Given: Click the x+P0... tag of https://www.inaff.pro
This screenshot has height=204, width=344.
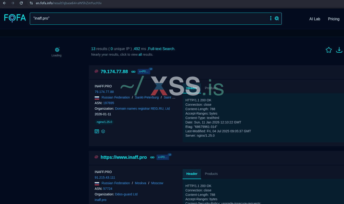Looking at the screenshot, I should (163, 157).
